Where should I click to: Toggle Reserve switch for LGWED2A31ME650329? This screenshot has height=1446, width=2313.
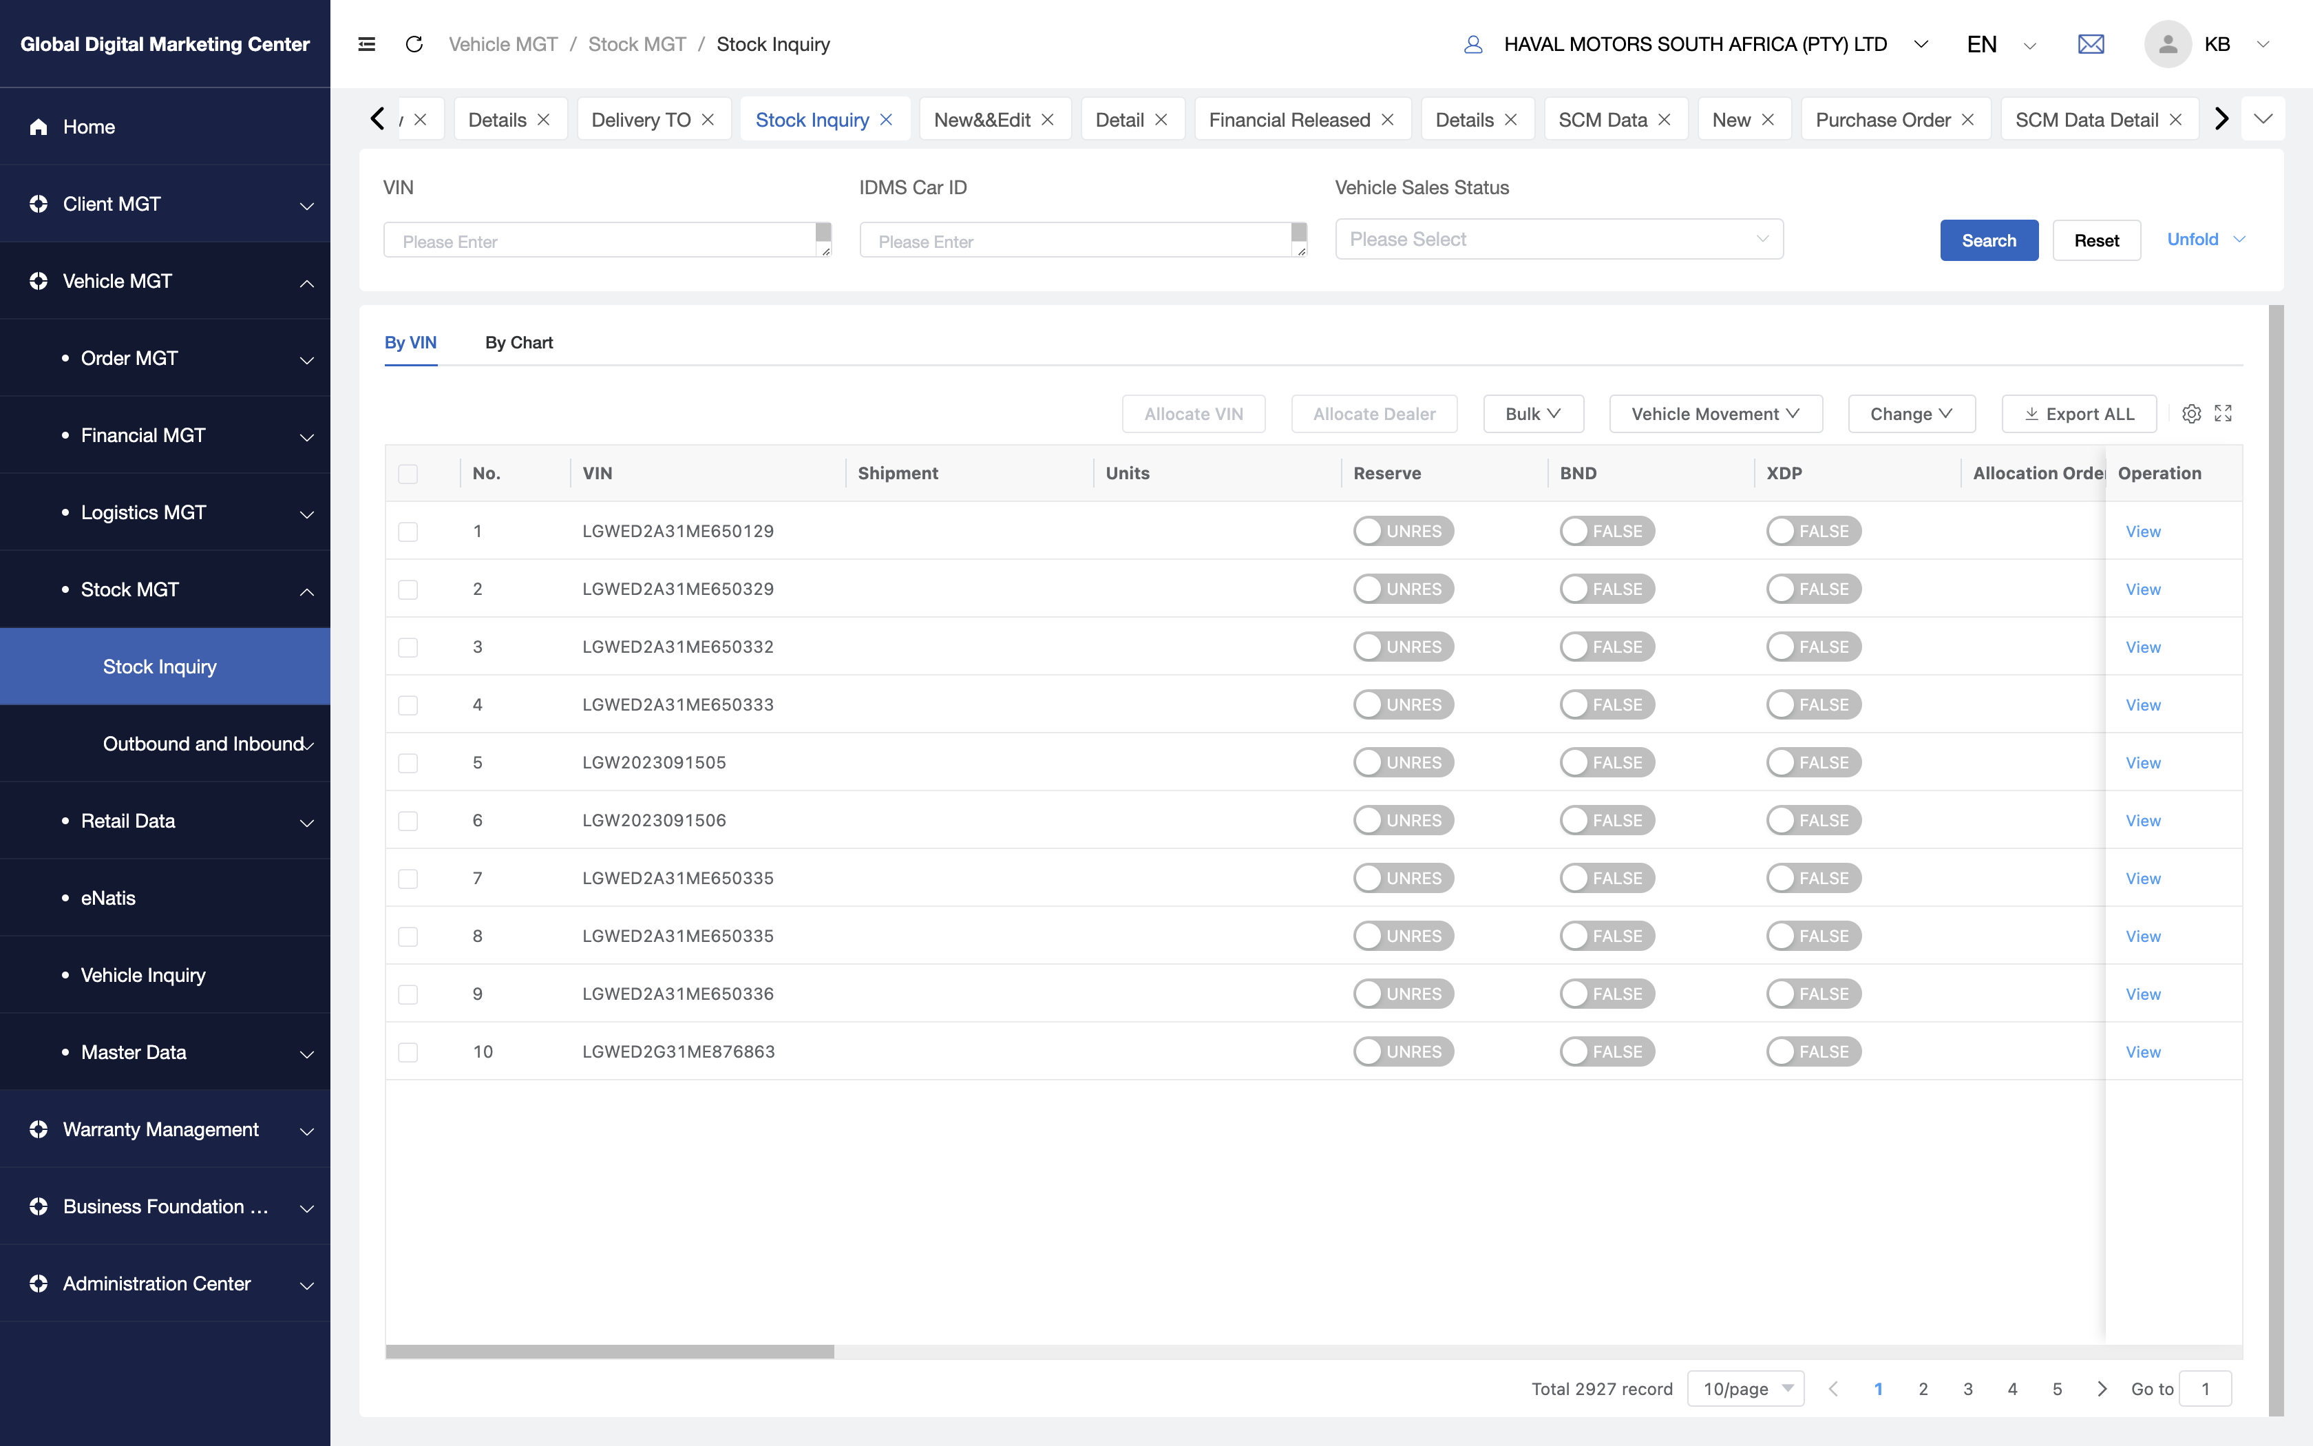click(1403, 589)
